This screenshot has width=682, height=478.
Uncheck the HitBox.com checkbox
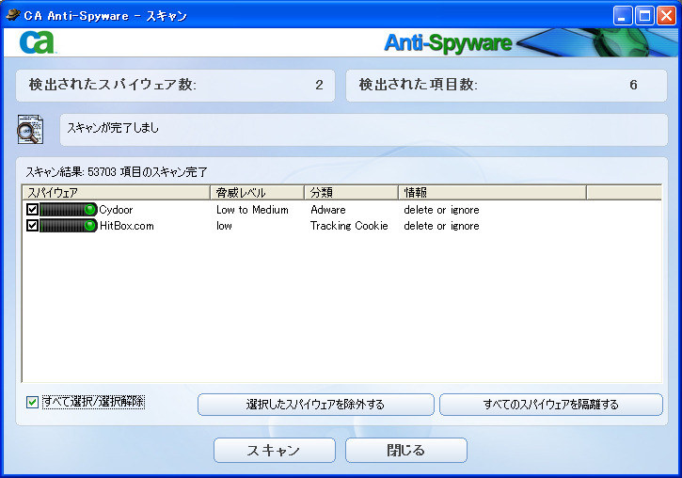[32, 226]
